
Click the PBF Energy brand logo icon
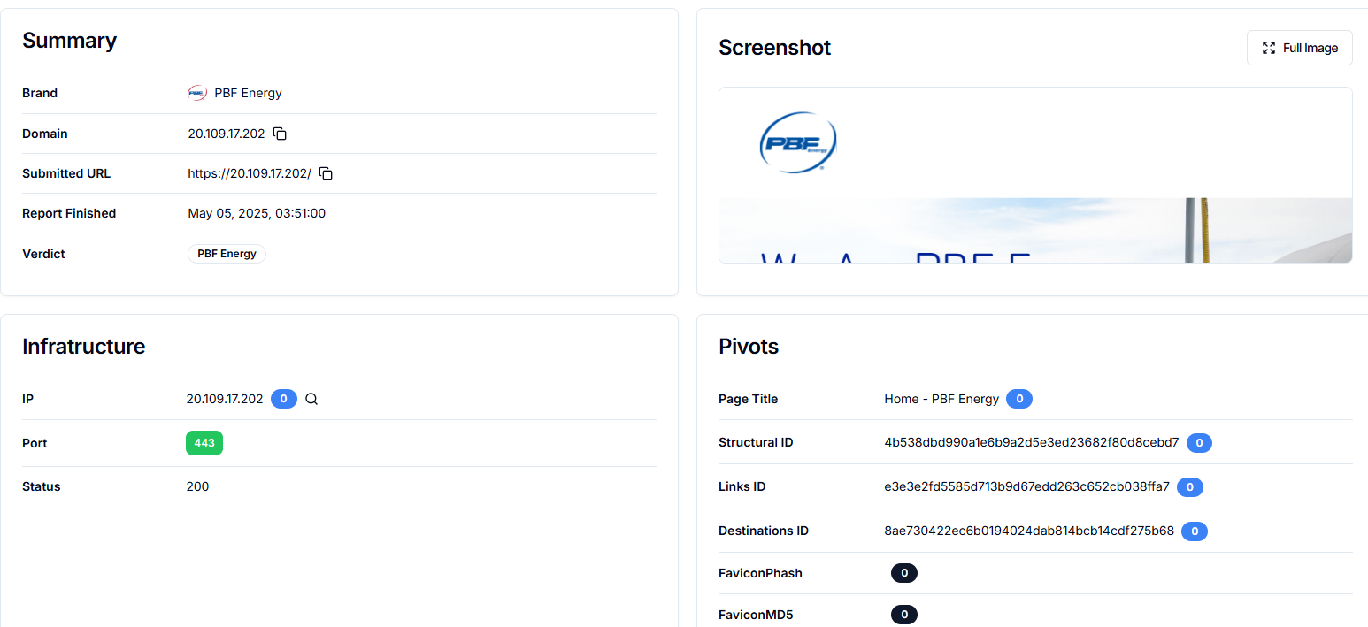pos(197,93)
